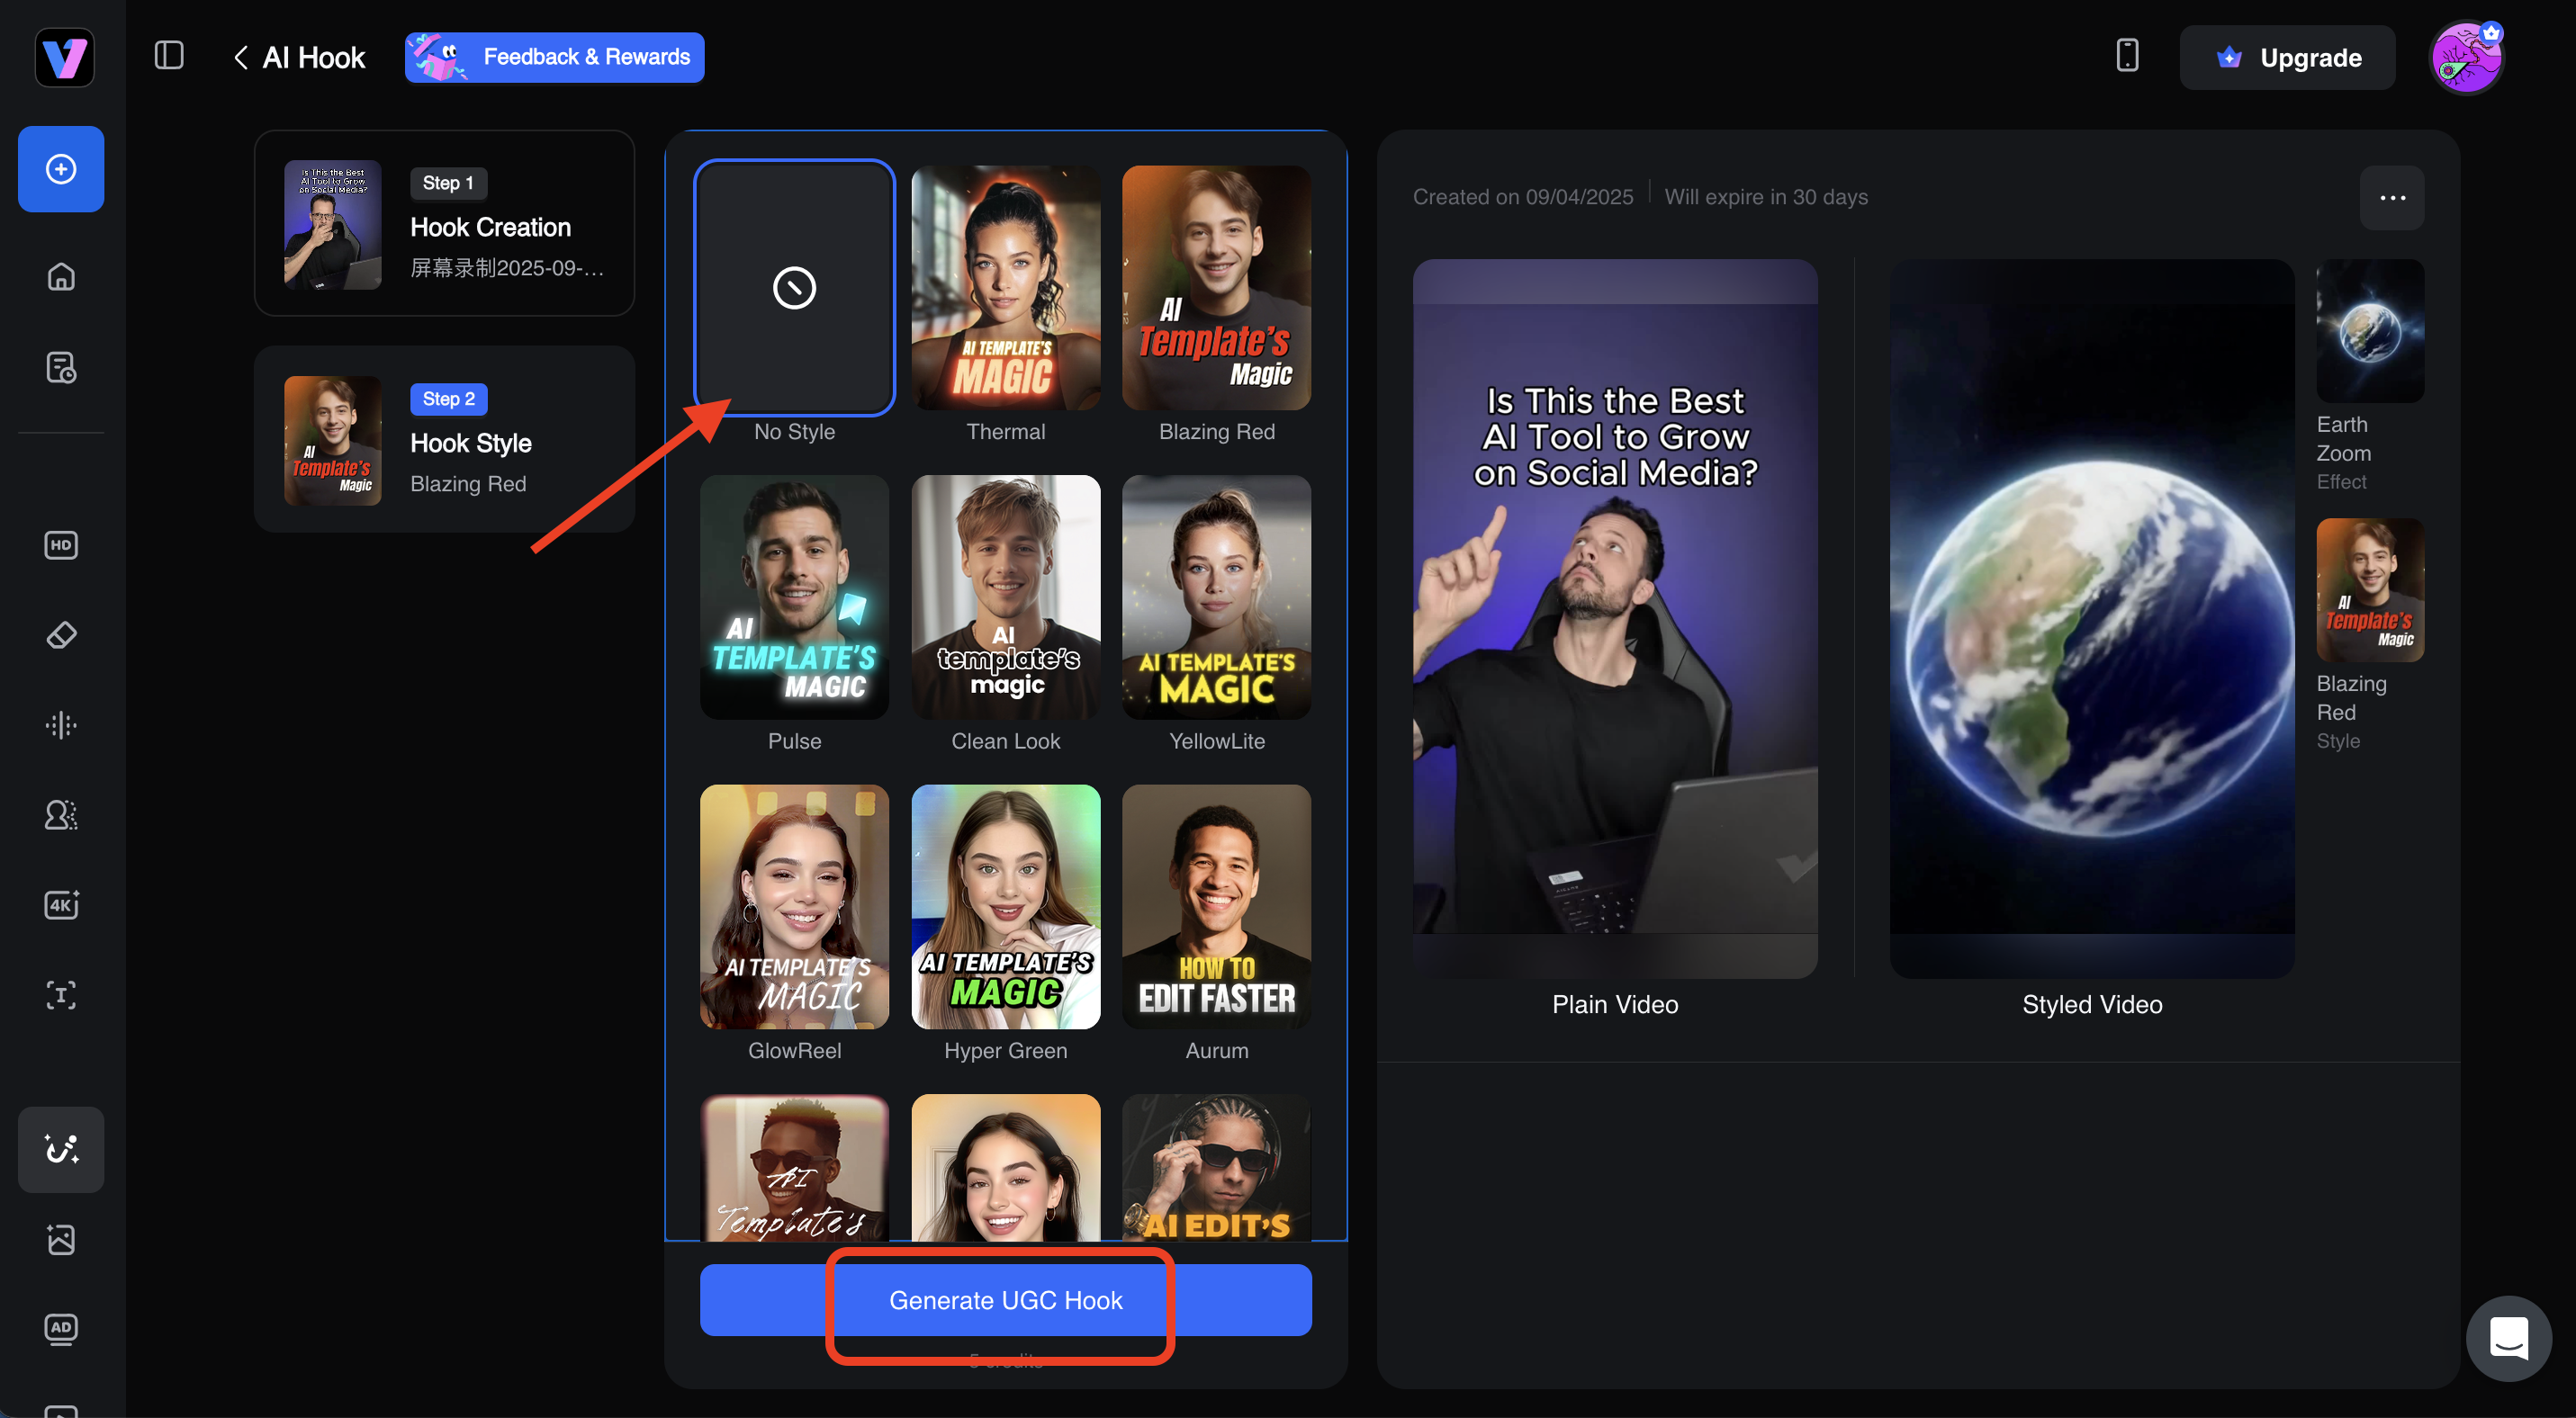Viewport: 2576px width, 1418px height.
Task: Click the Upgrade button
Action: pos(2287,58)
